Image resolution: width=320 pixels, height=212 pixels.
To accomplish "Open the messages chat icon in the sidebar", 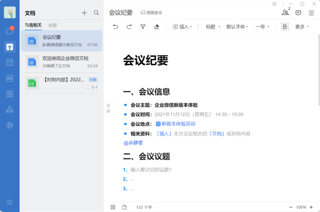I will (x=10, y=31).
